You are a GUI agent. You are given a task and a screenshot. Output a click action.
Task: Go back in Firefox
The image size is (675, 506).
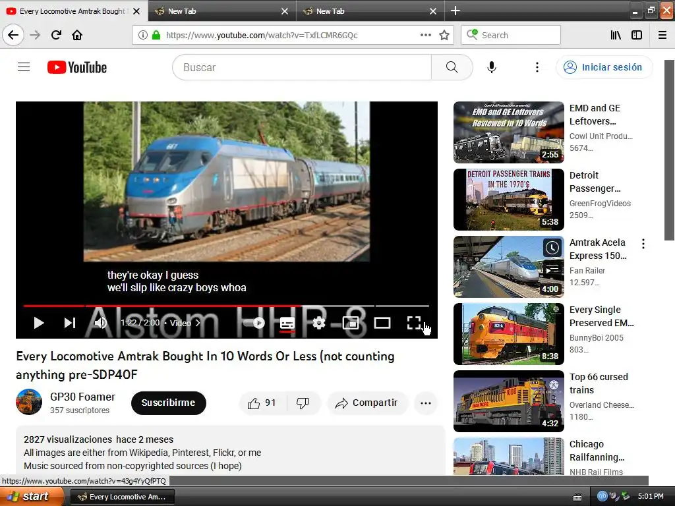[x=13, y=35]
